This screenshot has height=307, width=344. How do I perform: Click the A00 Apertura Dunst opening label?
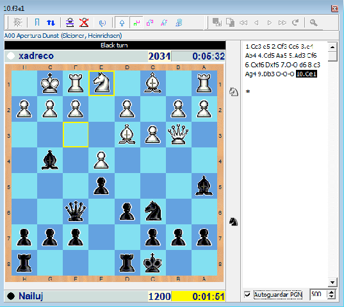[63, 35]
